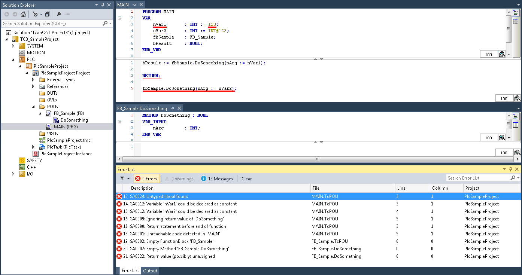522x275 pixels.
Task: Switch MAIN declaration editor to textual view
Action: [515, 12]
